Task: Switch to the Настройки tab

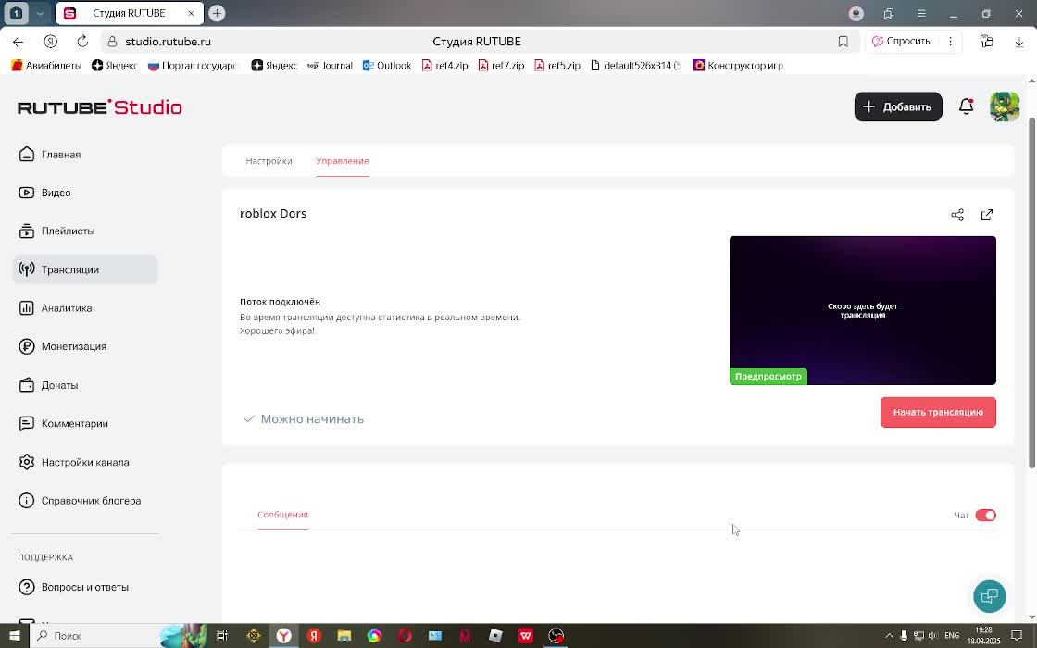Action: [269, 161]
